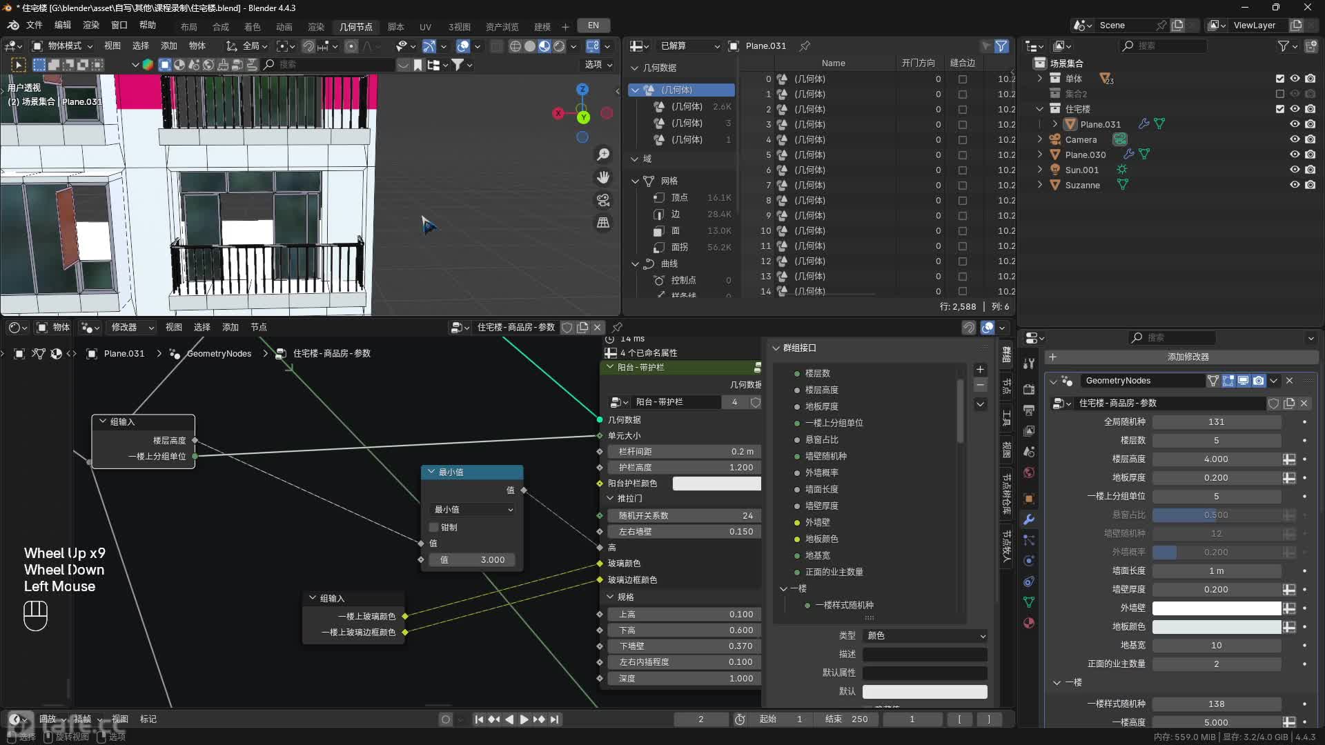
Task: Play the animation forward
Action: tap(524, 719)
